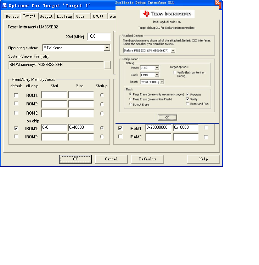Click OK in the Options for Target dialog
The height and width of the screenshot is (265, 259).
coord(75,159)
